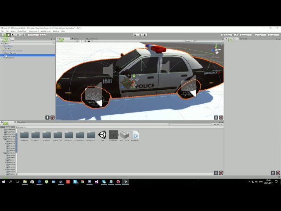Click the Step frame button
This screenshot has height=211, width=281.
pos(145,35)
